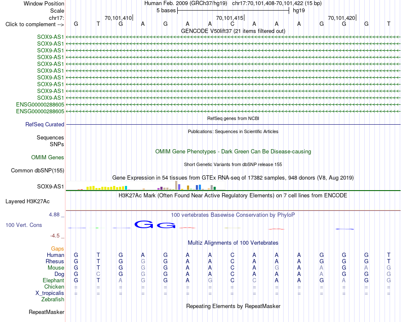
Task: Select the 70,101,410 ruler position marker
Action: [118, 18]
